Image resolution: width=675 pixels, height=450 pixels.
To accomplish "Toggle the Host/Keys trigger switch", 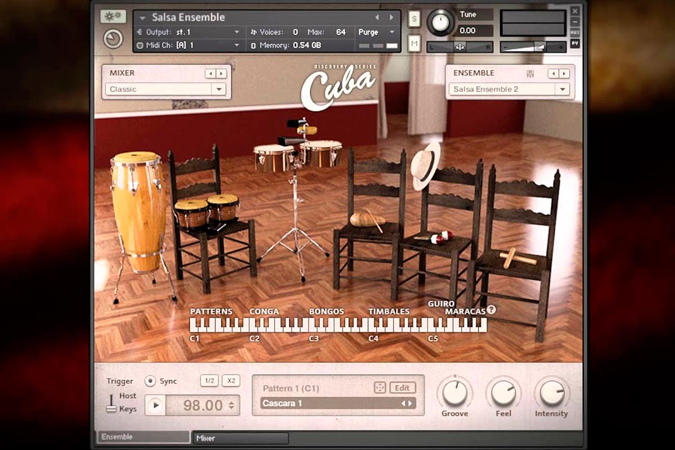I will tap(111, 403).
